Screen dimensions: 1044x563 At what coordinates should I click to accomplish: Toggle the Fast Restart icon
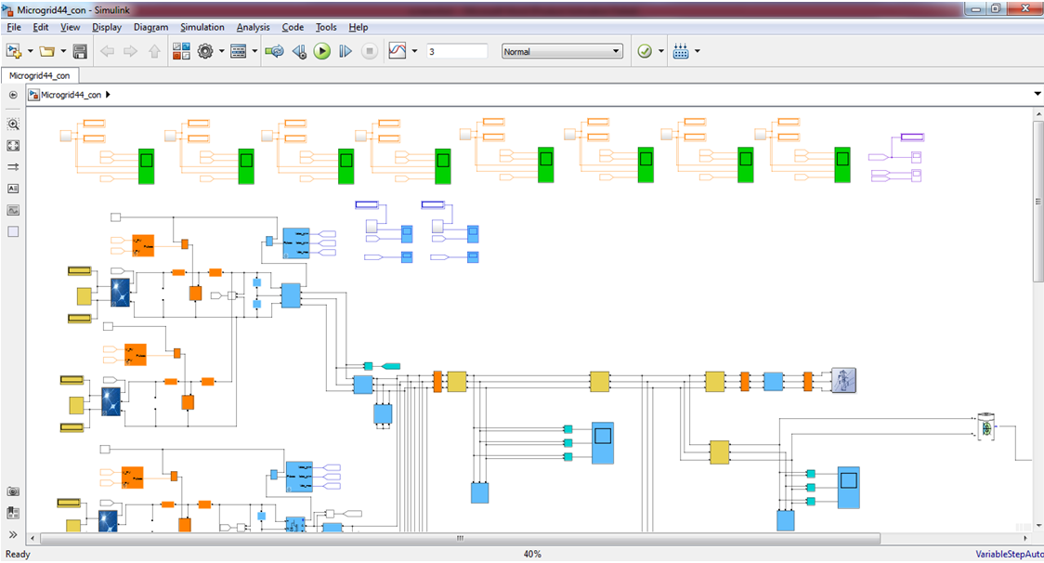pos(275,52)
